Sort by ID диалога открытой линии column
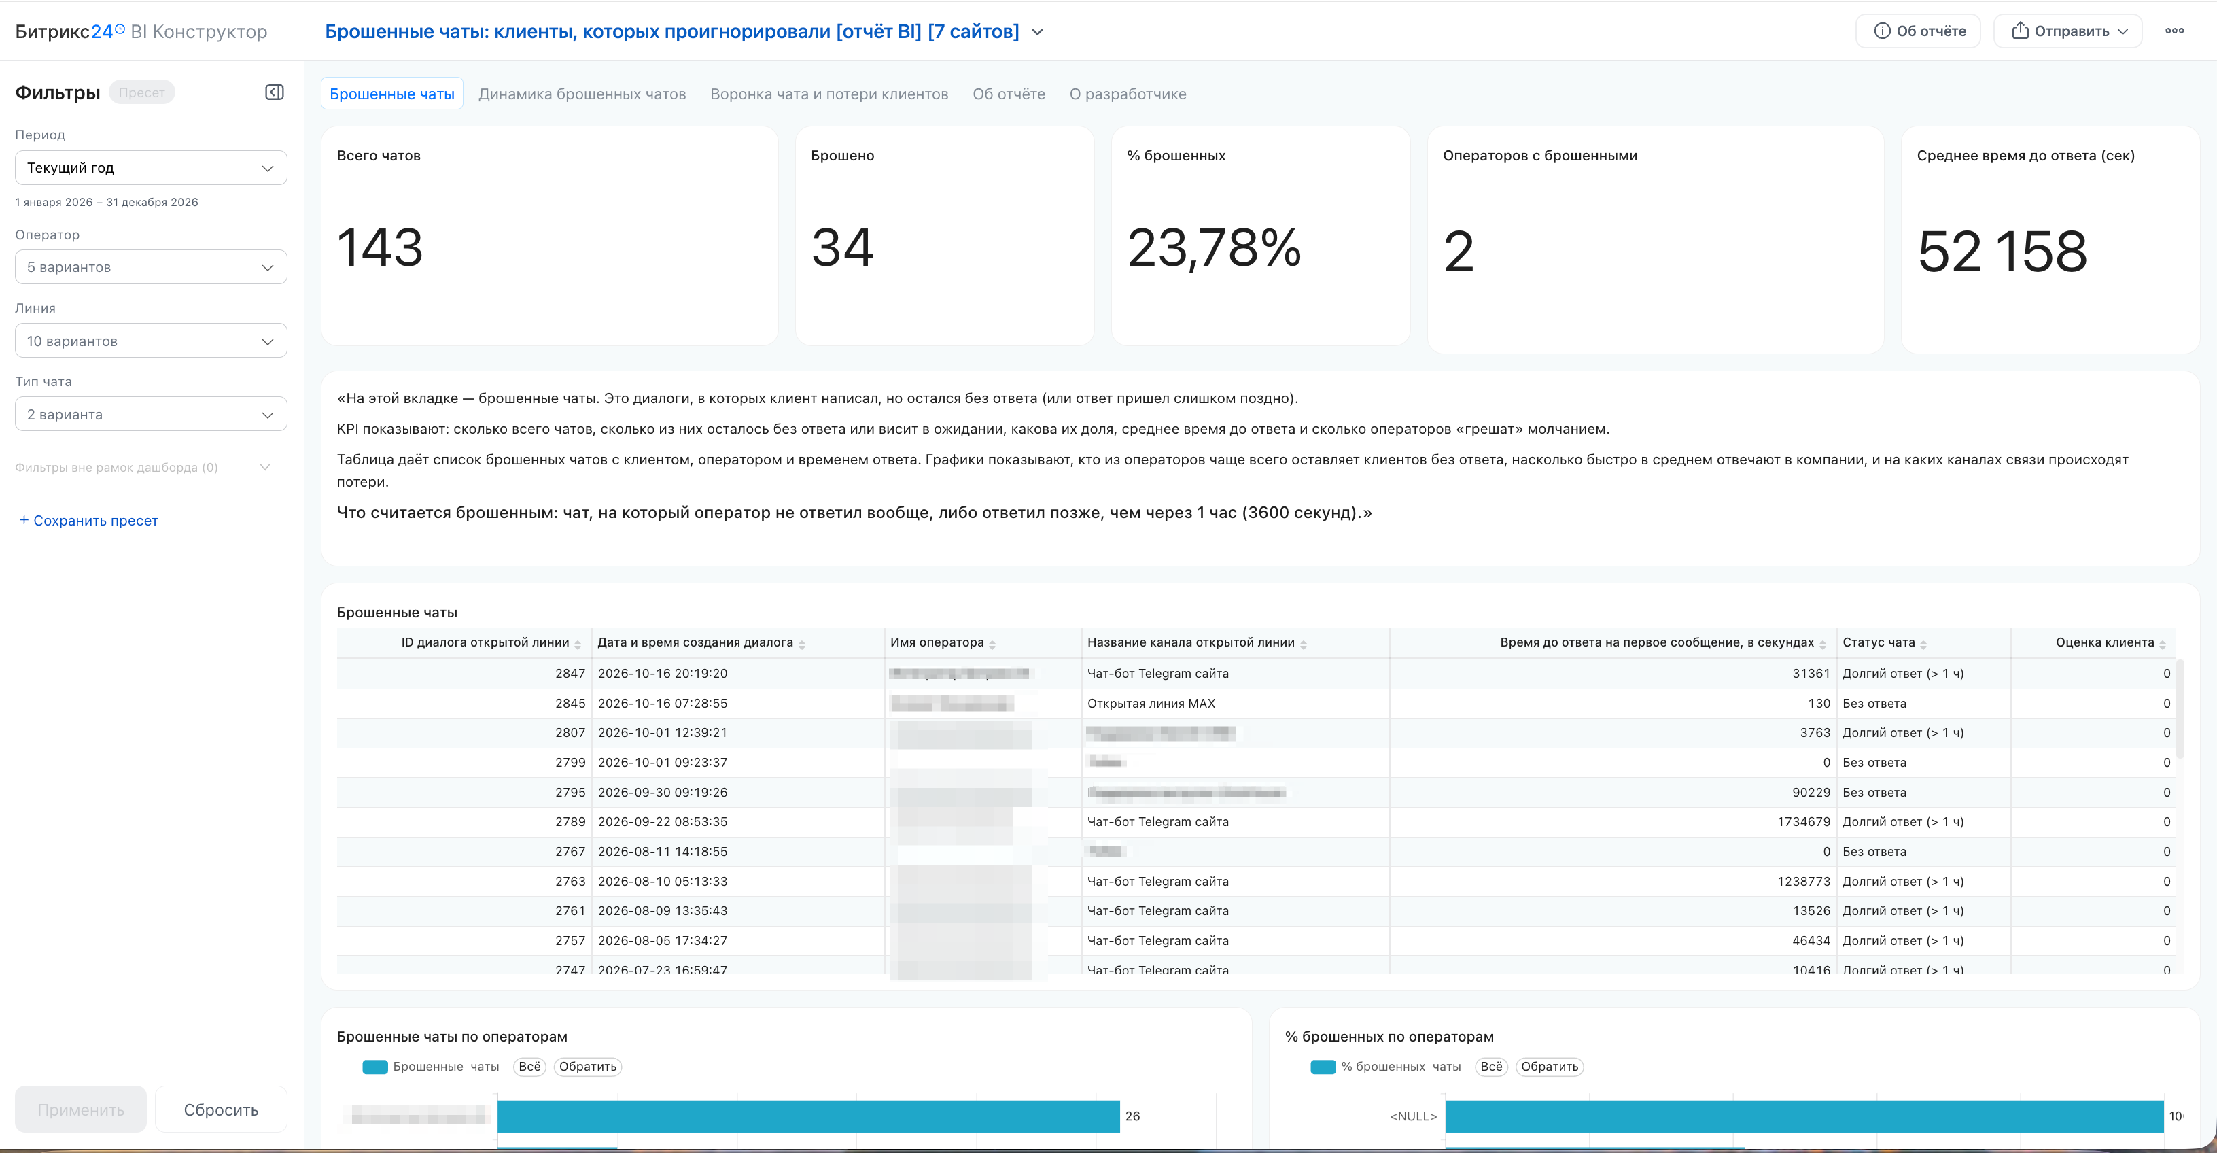The width and height of the screenshot is (2217, 1153). coord(578,644)
